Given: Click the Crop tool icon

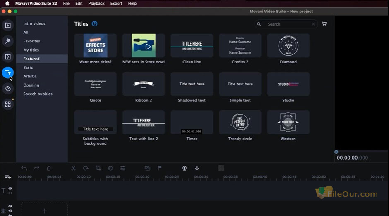Looking at the screenshot, I should pos(98,168).
